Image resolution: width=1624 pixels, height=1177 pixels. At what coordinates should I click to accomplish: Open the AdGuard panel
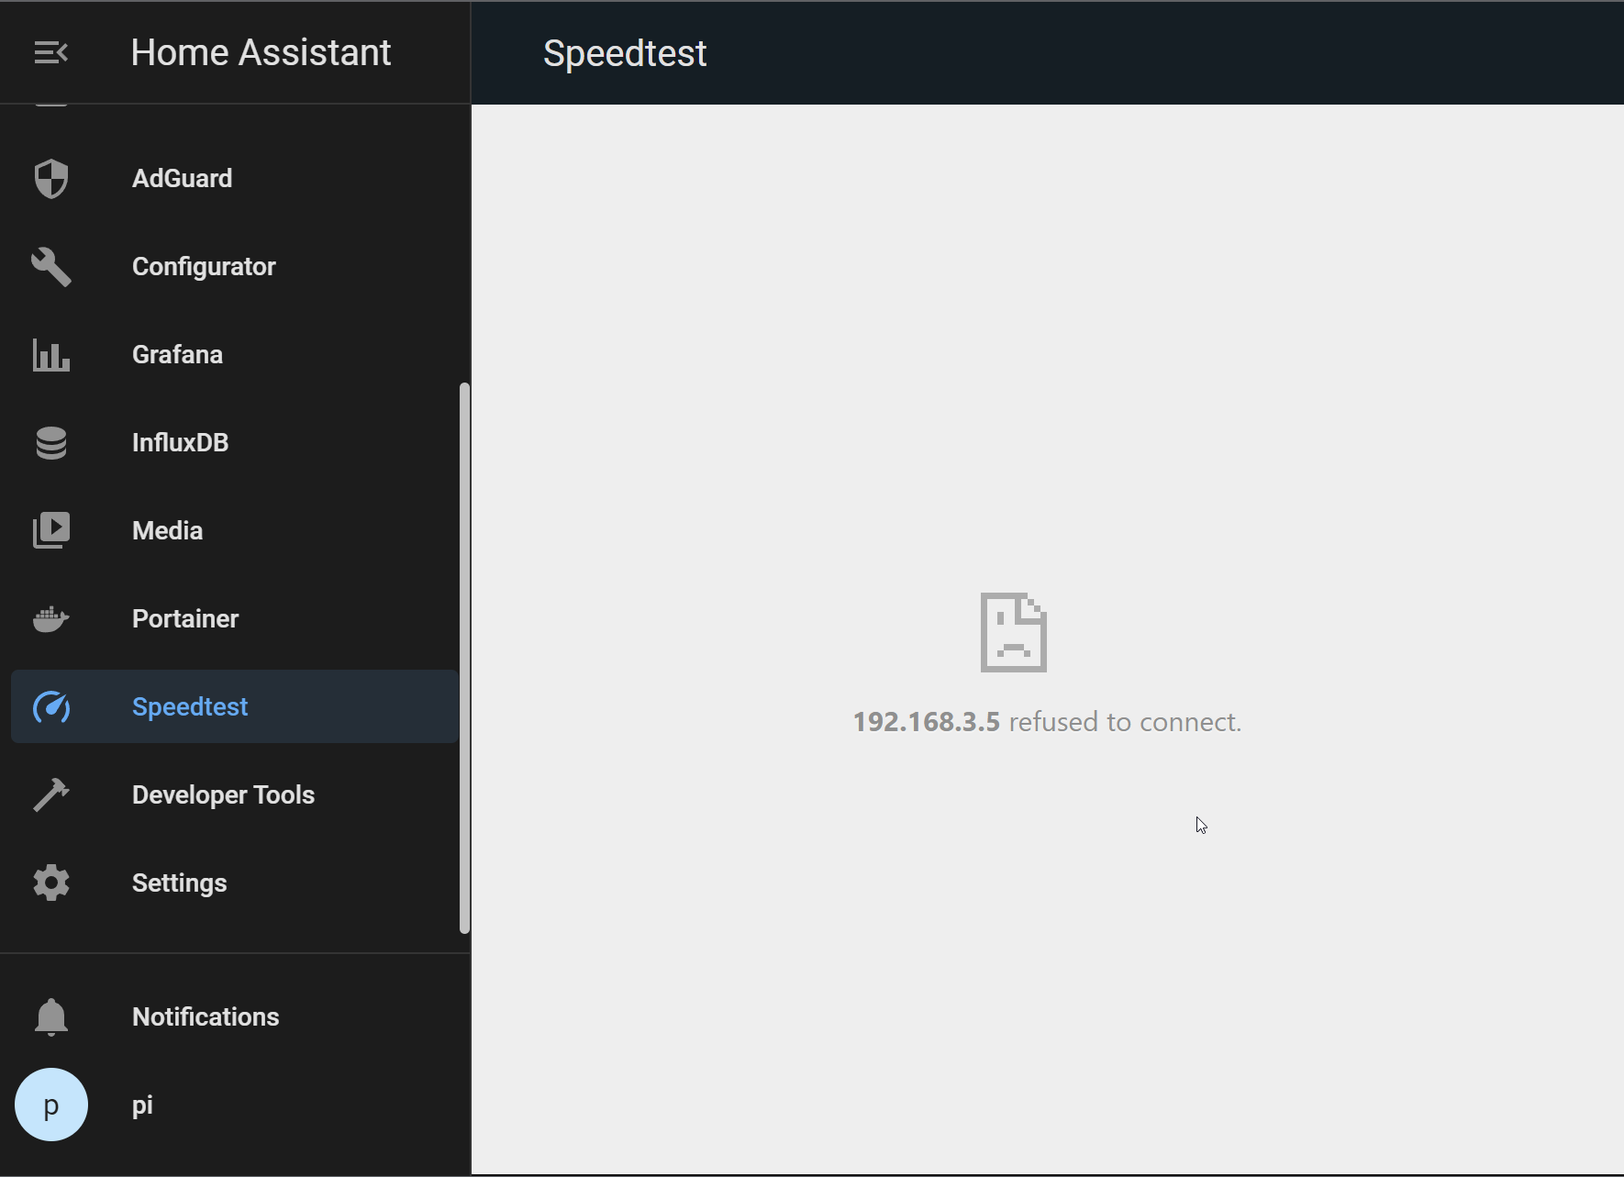pyautogui.click(x=235, y=178)
